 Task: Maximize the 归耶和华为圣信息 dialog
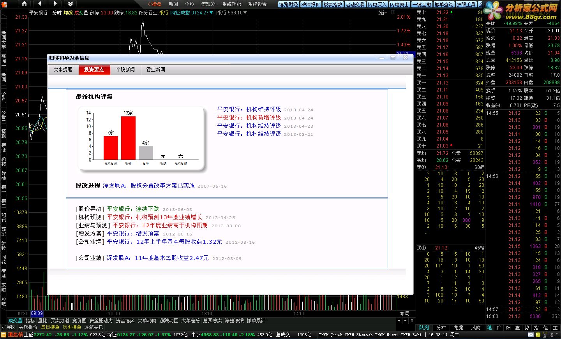coord(393,58)
